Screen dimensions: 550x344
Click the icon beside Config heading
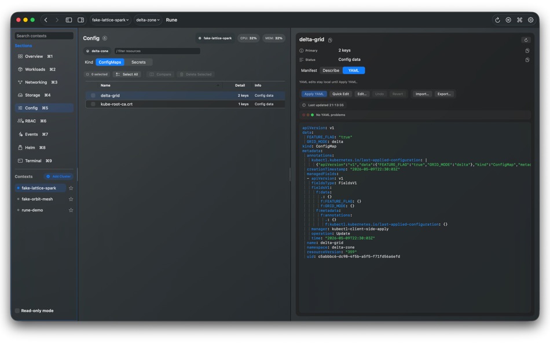point(105,38)
